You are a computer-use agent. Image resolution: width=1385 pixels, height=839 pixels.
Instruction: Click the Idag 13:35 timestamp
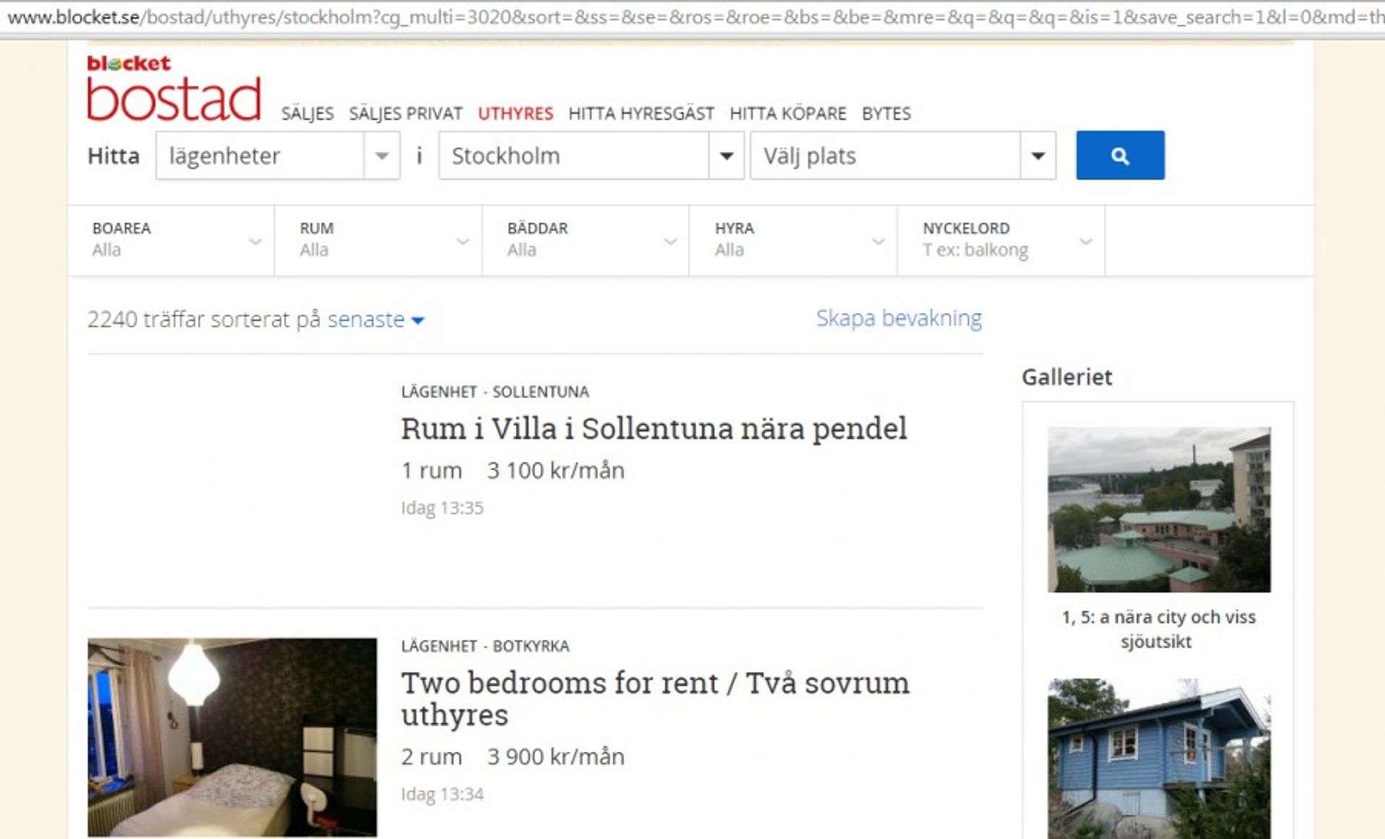pyautogui.click(x=442, y=508)
